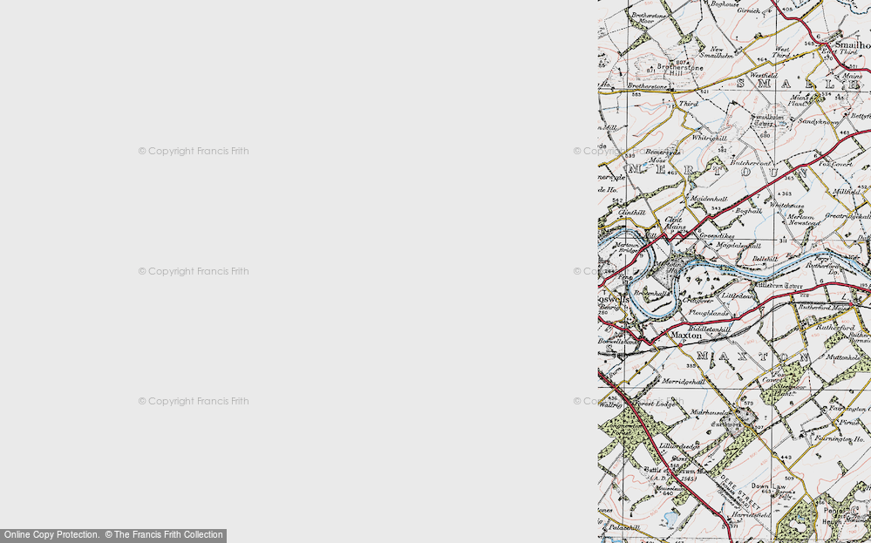Select the Maidenhall label

tap(709, 199)
